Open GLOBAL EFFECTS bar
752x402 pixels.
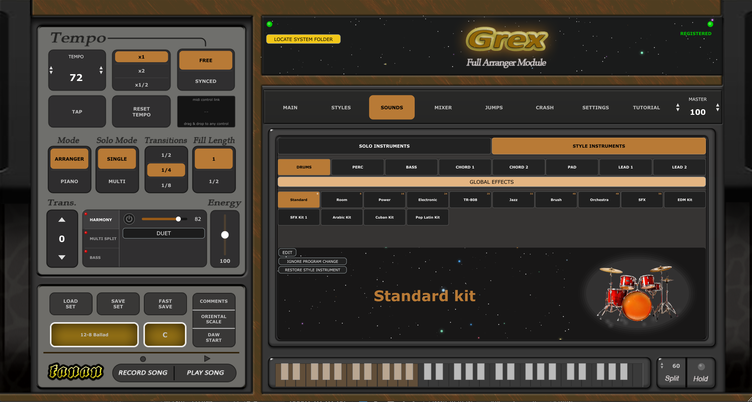(491, 182)
